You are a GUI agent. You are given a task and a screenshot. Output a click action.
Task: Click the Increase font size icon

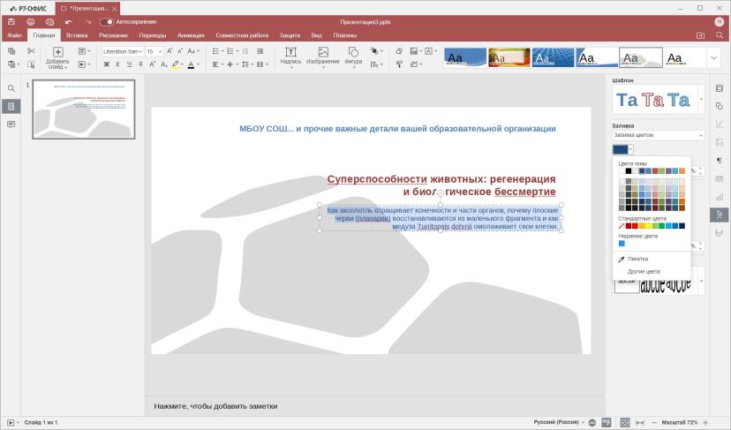click(x=170, y=51)
